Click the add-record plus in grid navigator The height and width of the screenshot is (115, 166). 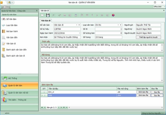coord(64,107)
